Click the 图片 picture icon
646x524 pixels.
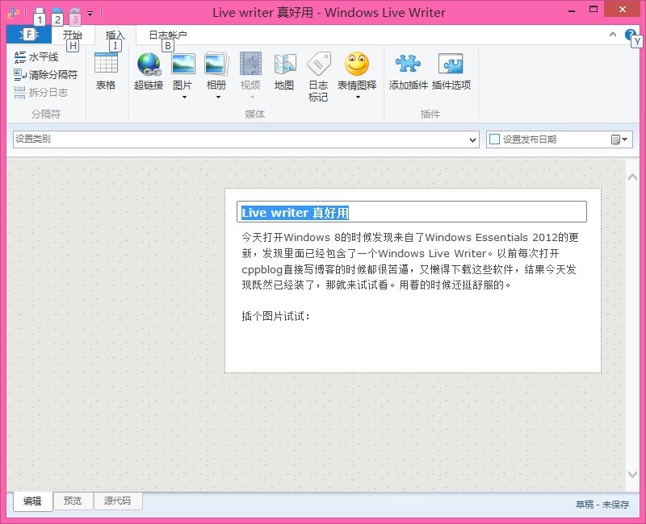[x=183, y=64]
